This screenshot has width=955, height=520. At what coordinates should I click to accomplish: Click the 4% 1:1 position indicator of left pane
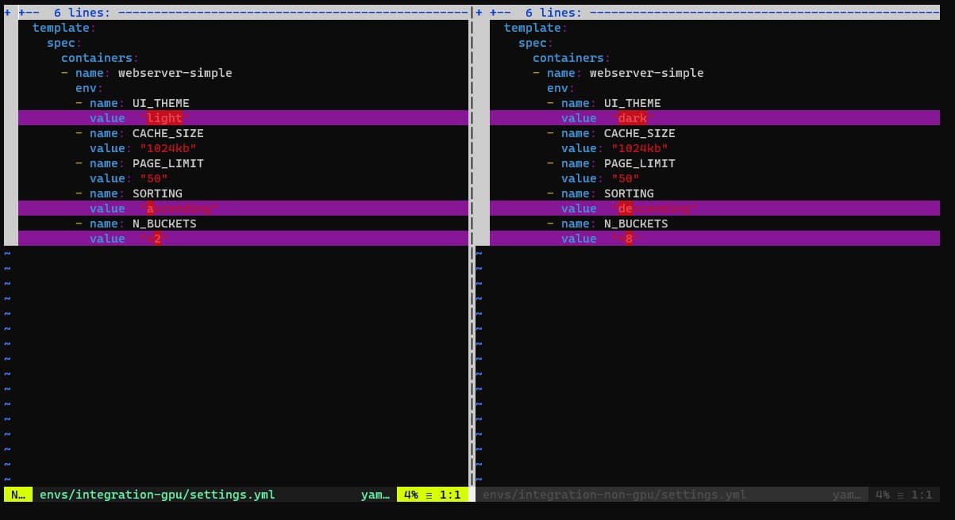click(432, 495)
